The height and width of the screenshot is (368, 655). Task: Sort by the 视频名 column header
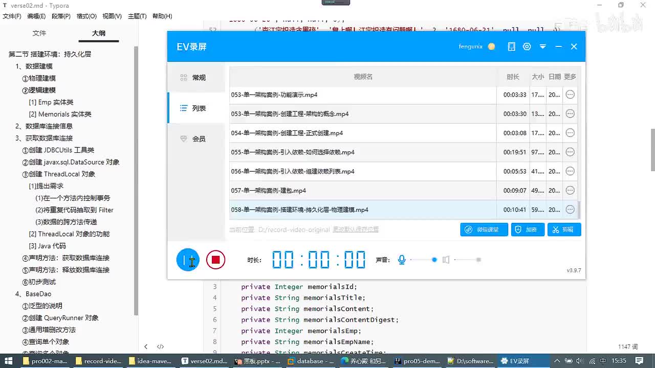point(363,77)
